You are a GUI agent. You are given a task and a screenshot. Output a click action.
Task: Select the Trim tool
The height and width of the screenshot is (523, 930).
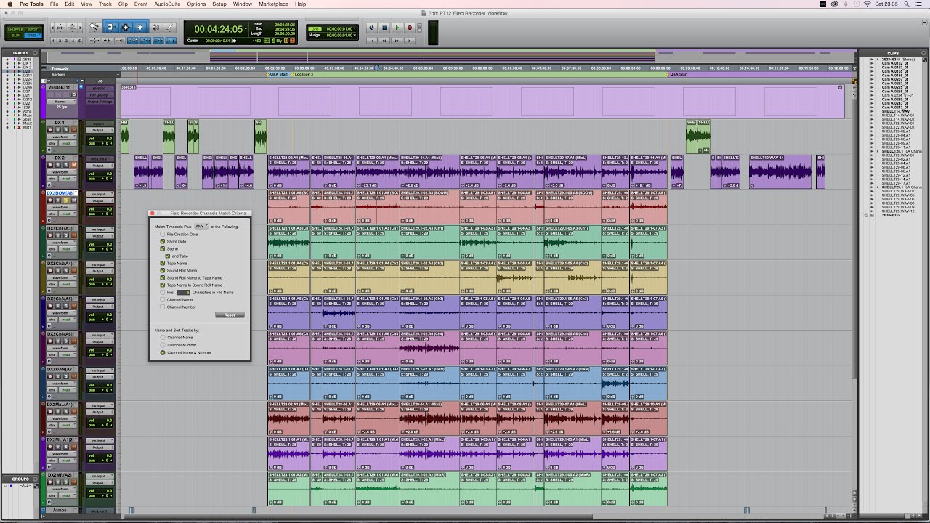coord(110,28)
